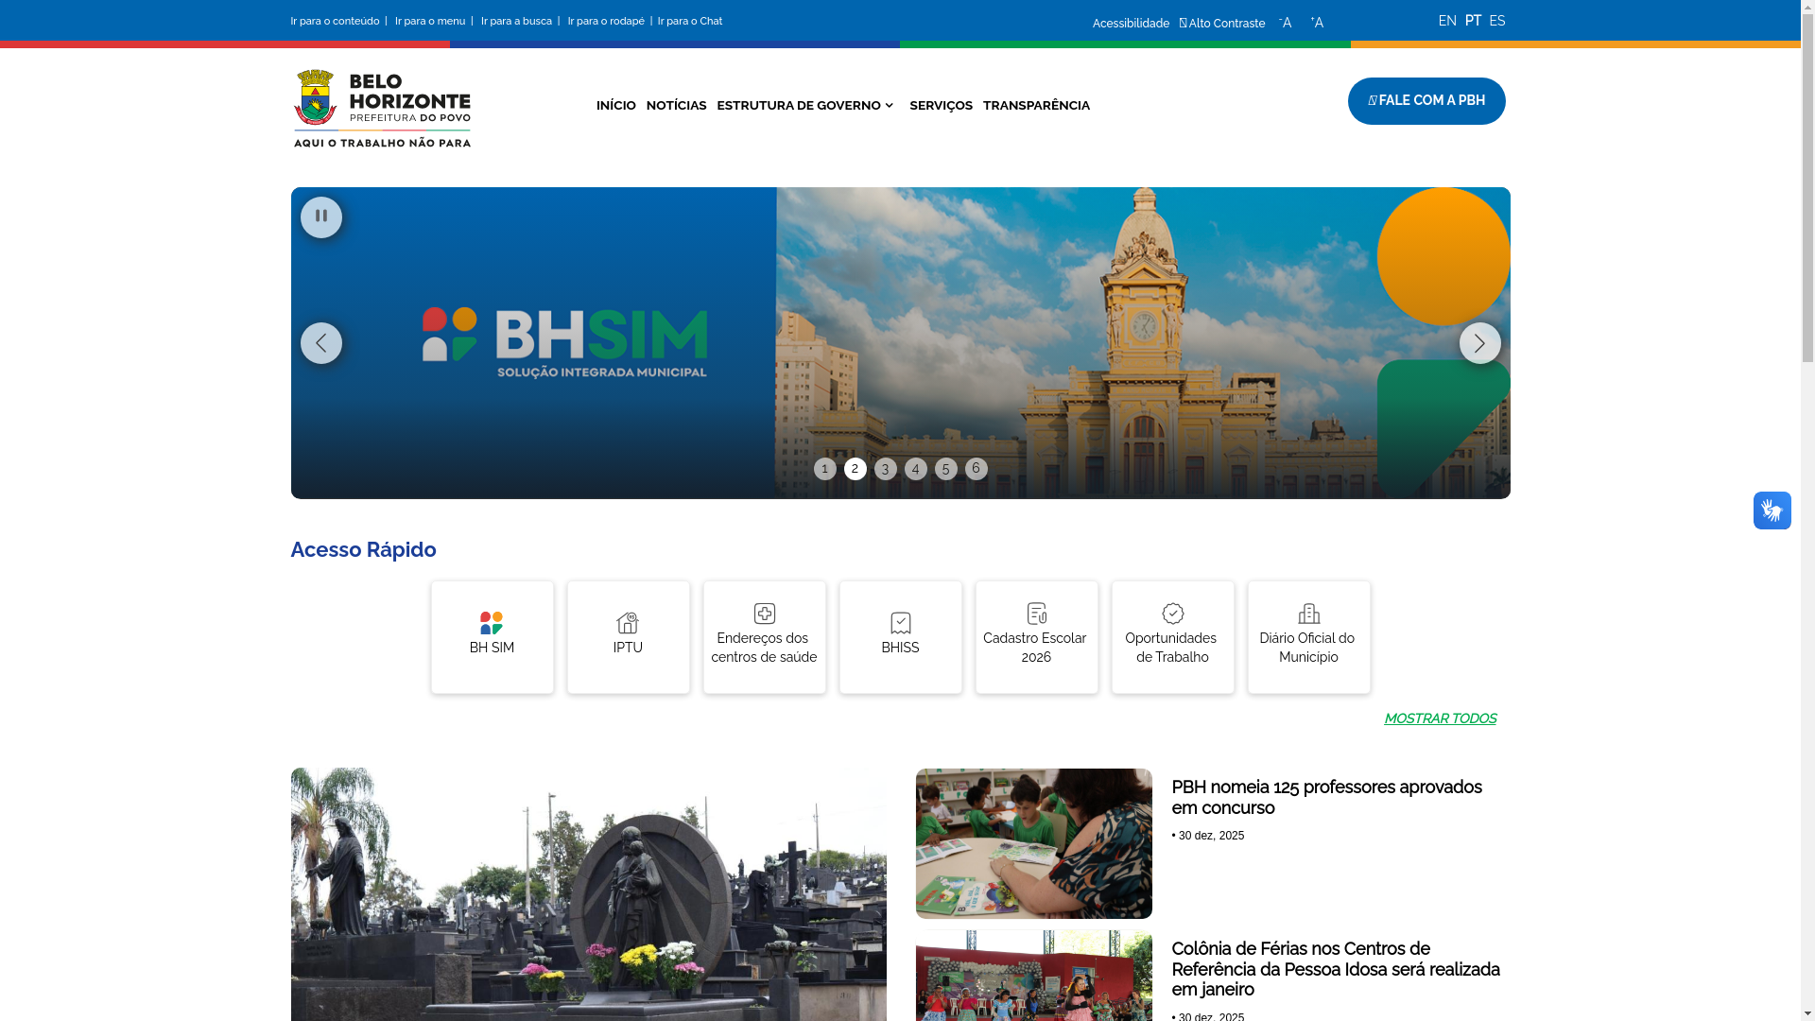Jump to carousel slide 3
Screen dimensions: 1815x1021
coord(886,469)
